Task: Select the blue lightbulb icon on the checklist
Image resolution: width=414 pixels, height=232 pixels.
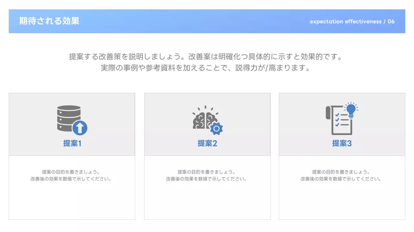Action: (x=352, y=110)
